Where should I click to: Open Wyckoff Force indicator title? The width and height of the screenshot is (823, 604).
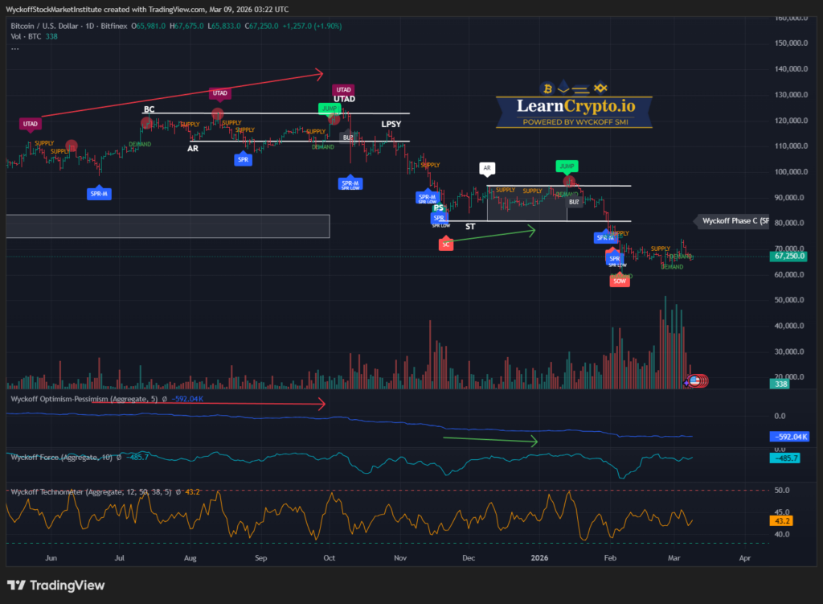pyautogui.click(x=61, y=458)
